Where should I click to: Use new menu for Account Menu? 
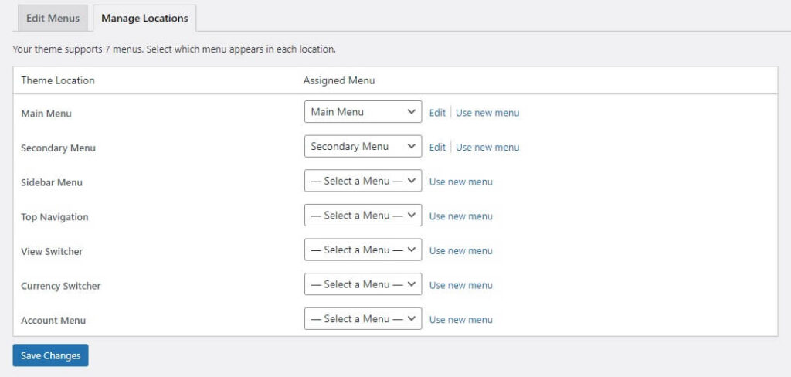coord(460,320)
